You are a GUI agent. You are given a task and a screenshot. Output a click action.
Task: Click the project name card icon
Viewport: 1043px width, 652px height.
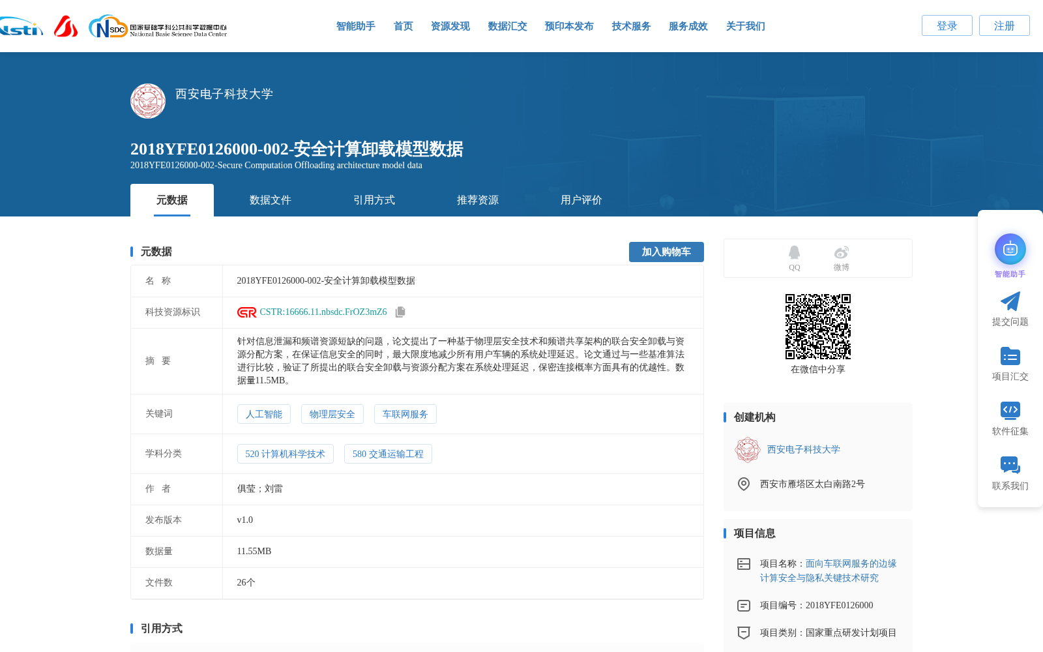point(744,564)
